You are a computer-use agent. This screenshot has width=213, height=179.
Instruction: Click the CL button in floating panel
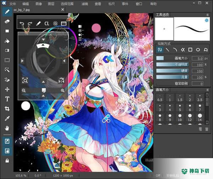click(x=47, y=24)
